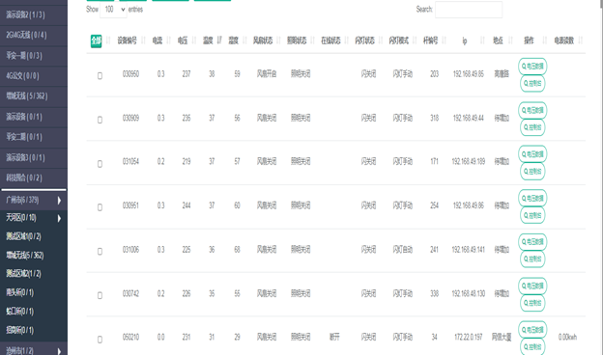The width and height of the screenshot is (603, 355).
Task: Click upper action button in row 030742
Action: [532, 286]
